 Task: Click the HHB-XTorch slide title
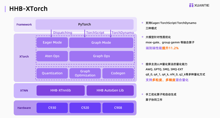coord(28,9)
